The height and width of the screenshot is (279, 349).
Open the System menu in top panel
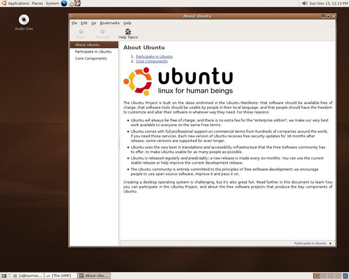[x=52, y=3]
